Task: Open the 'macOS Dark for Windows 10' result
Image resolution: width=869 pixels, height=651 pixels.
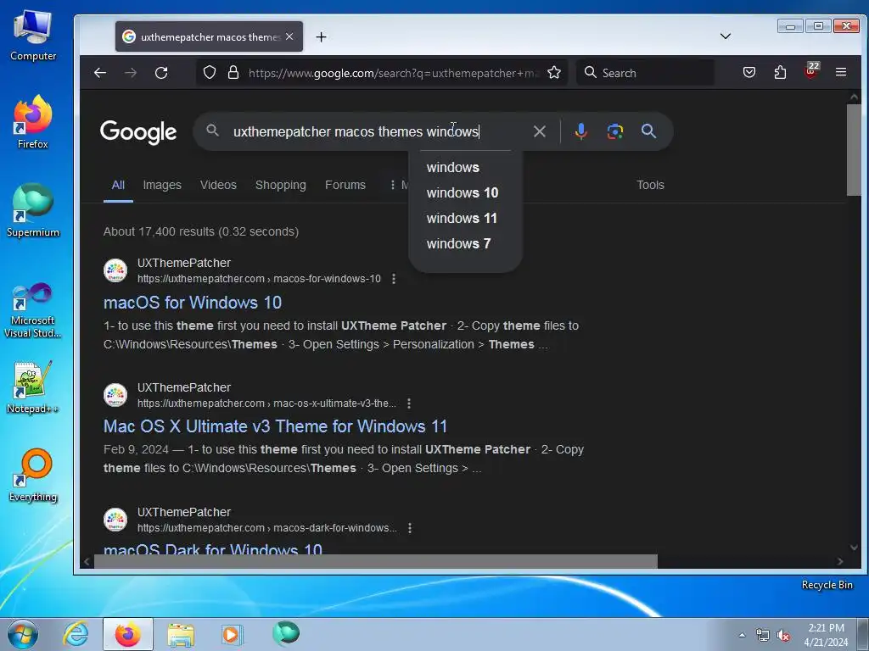Action: [213, 548]
